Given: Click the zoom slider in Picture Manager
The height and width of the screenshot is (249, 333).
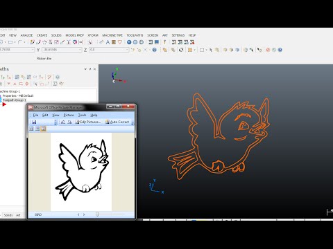Looking at the screenshot, I should point(97,214).
